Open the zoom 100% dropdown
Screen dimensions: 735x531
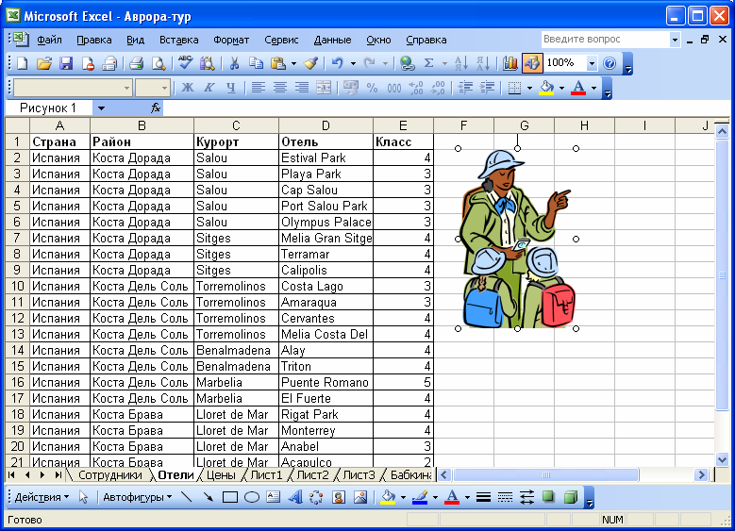point(592,63)
